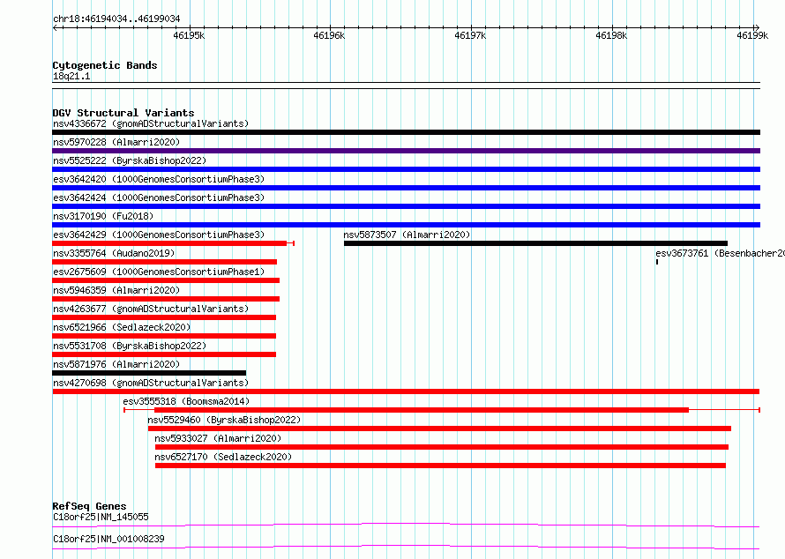Click the 46196k ruler position
The image size is (785, 559).
329,35
